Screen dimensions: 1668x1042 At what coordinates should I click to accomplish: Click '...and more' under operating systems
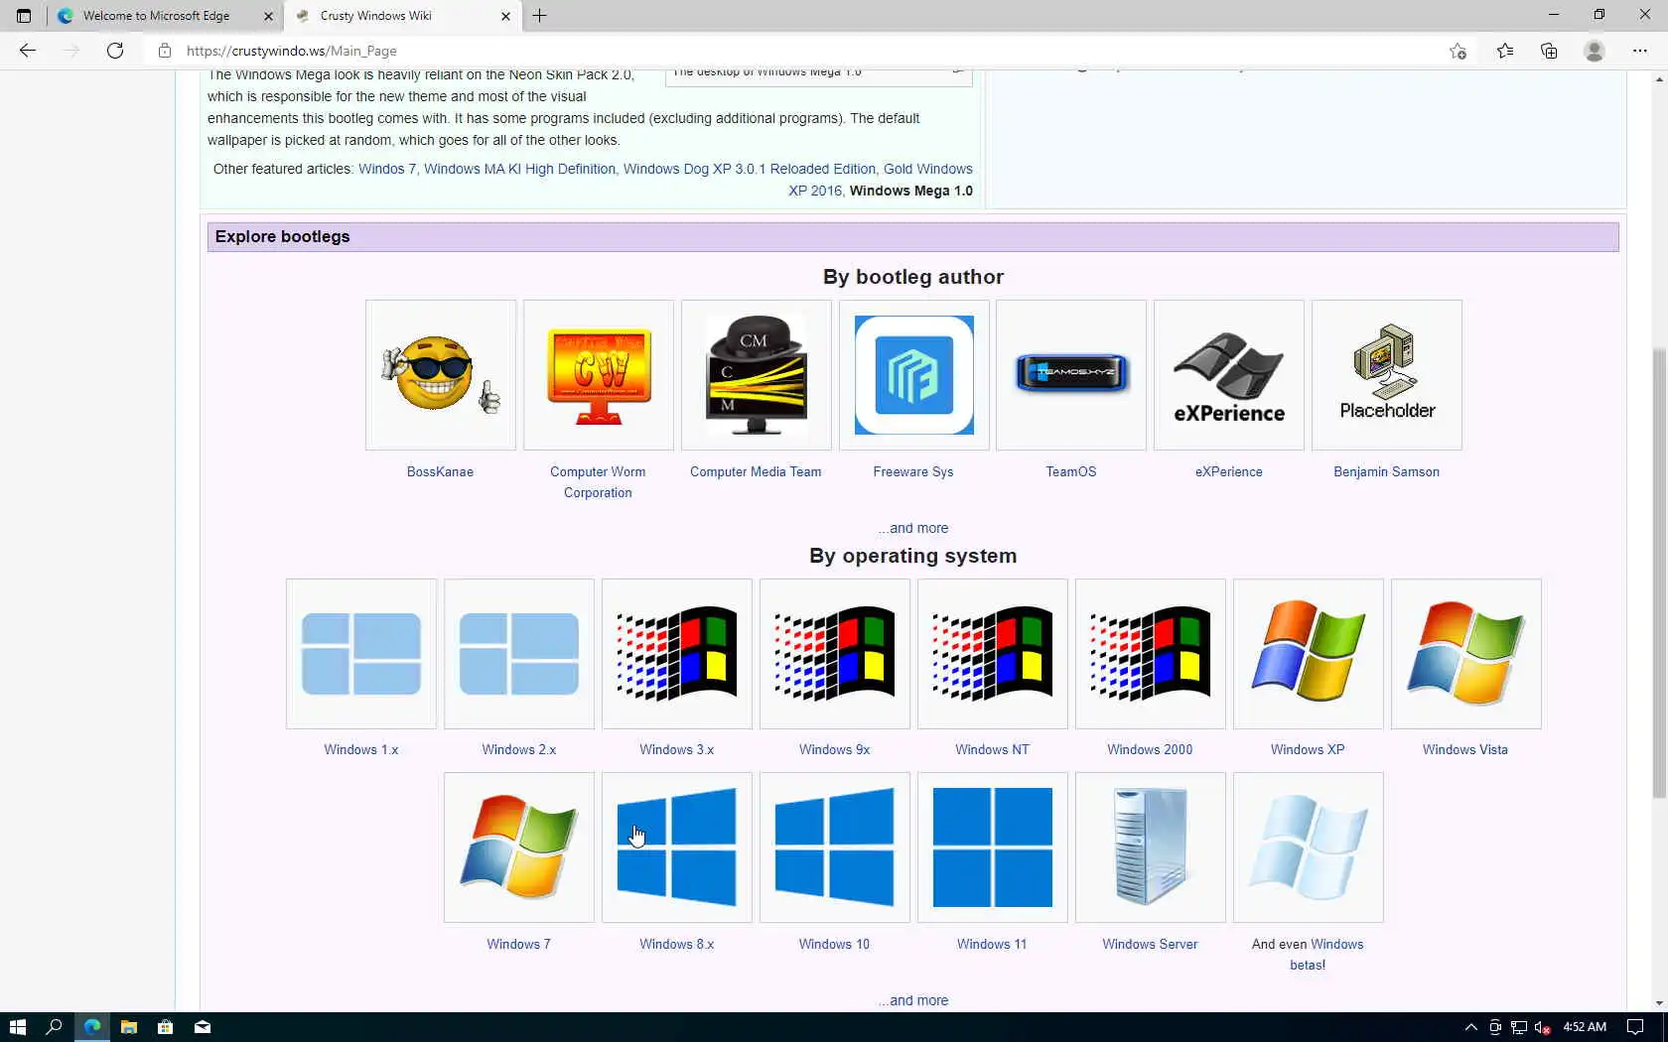pyautogui.click(x=913, y=1000)
